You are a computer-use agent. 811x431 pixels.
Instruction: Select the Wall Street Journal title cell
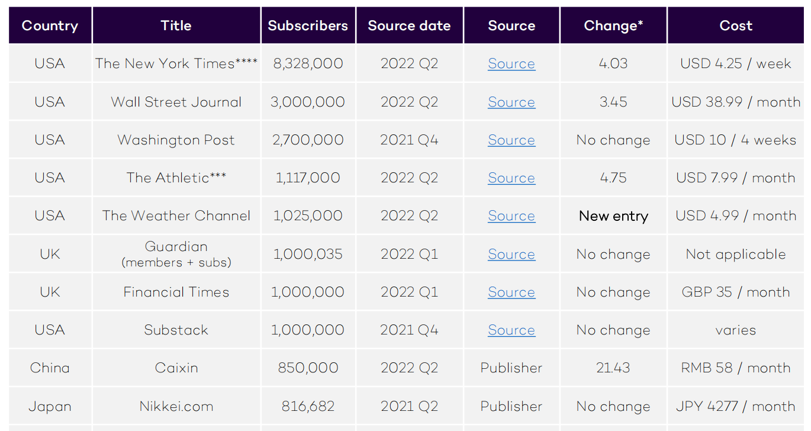(176, 101)
